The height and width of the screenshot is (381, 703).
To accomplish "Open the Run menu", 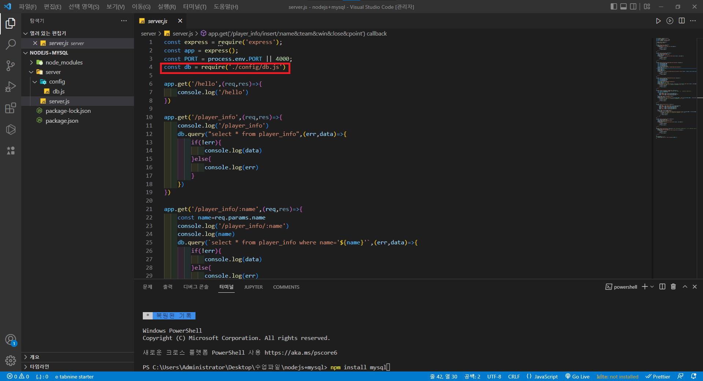I will [167, 7].
